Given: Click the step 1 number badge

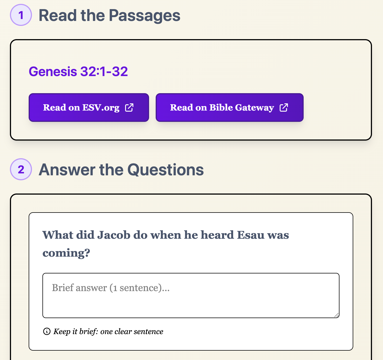Looking at the screenshot, I should click(21, 15).
